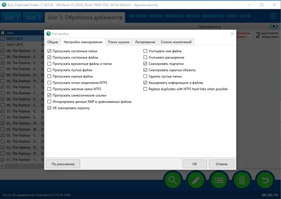The width and height of the screenshot is (281, 199).
Task: Click the green list view button
Action: (x=219, y=180)
